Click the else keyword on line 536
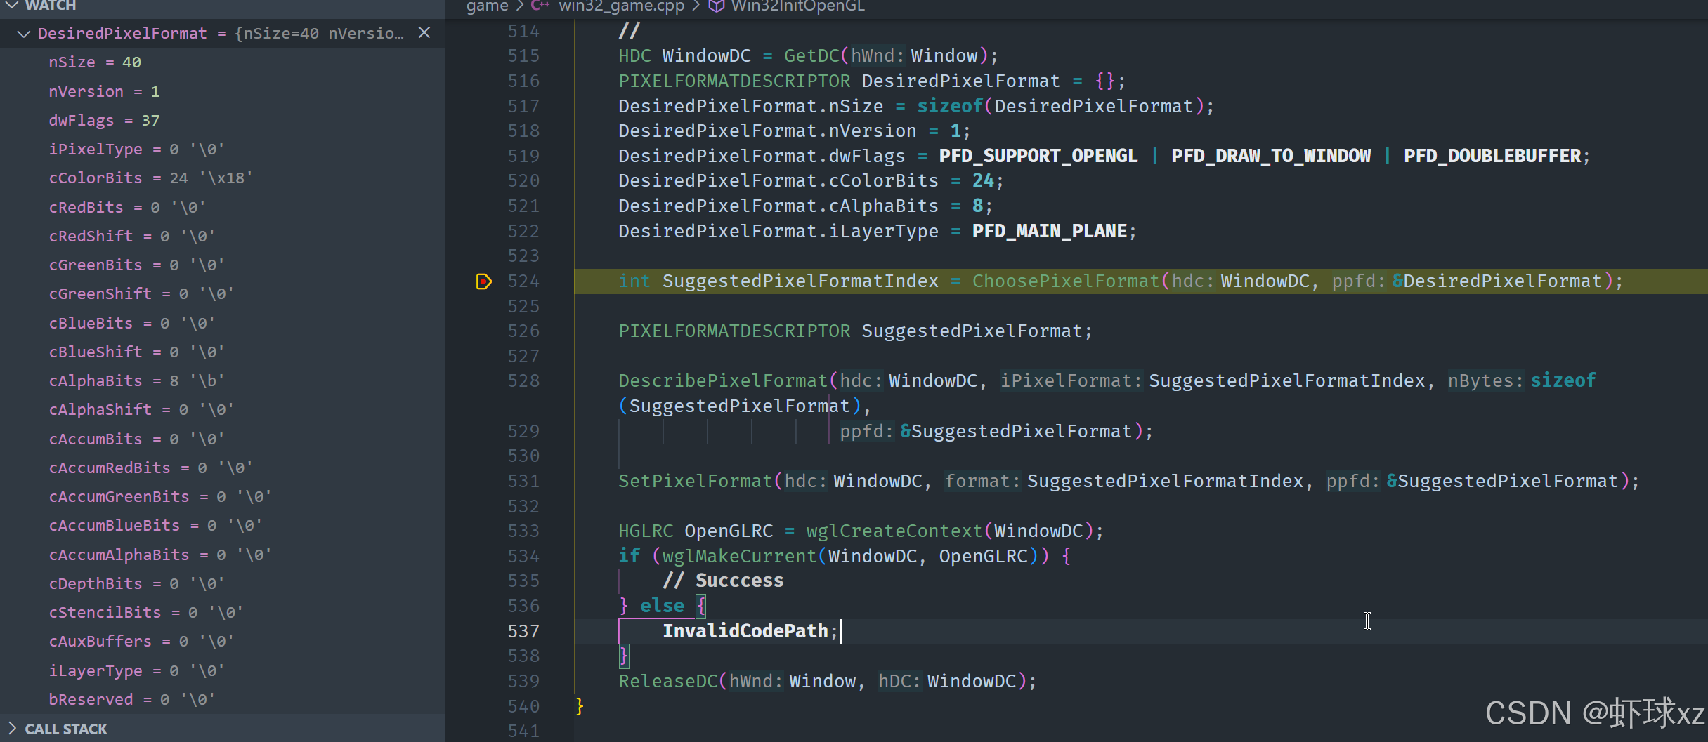Viewport: 1708px width, 742px height. 662,607
